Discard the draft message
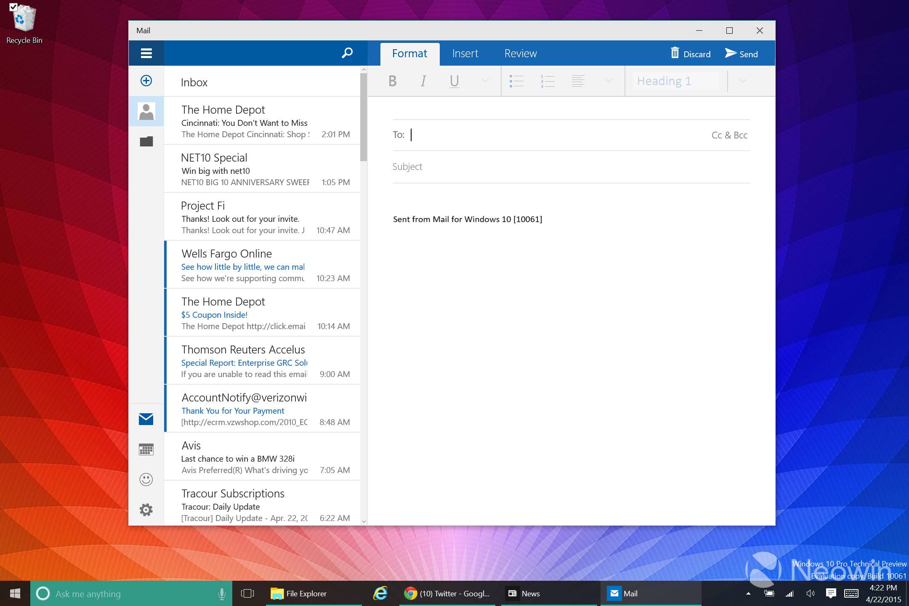Screen dimensions: 909x606 click(x=690, y=53)
